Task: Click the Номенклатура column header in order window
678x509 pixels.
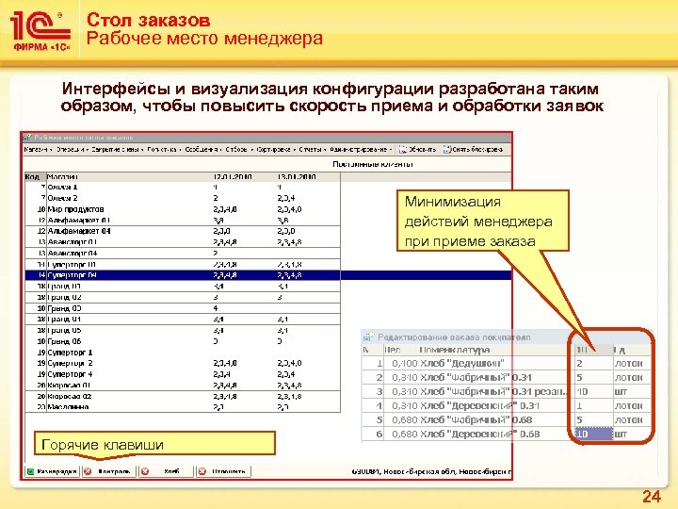Action: click(454, 350)
